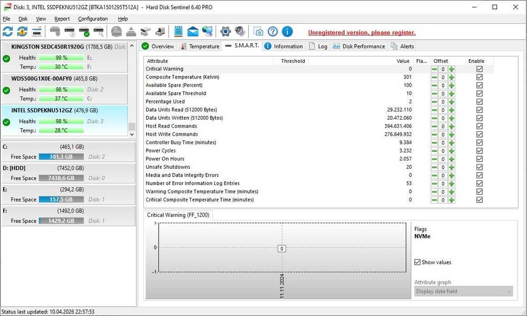527x316 pixels.
Task: Switch to the Alerts tab
Action: (x=402, y=46)
